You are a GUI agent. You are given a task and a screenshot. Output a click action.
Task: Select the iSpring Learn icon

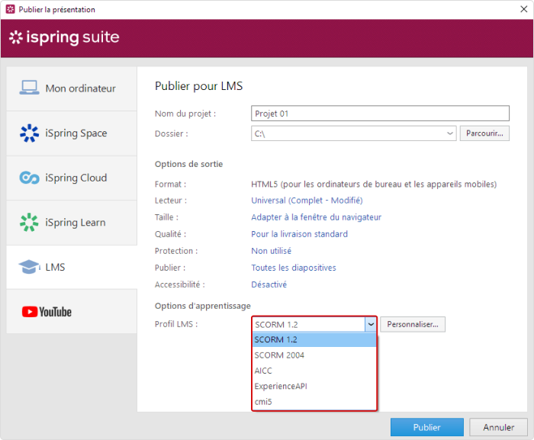[29, 222]
